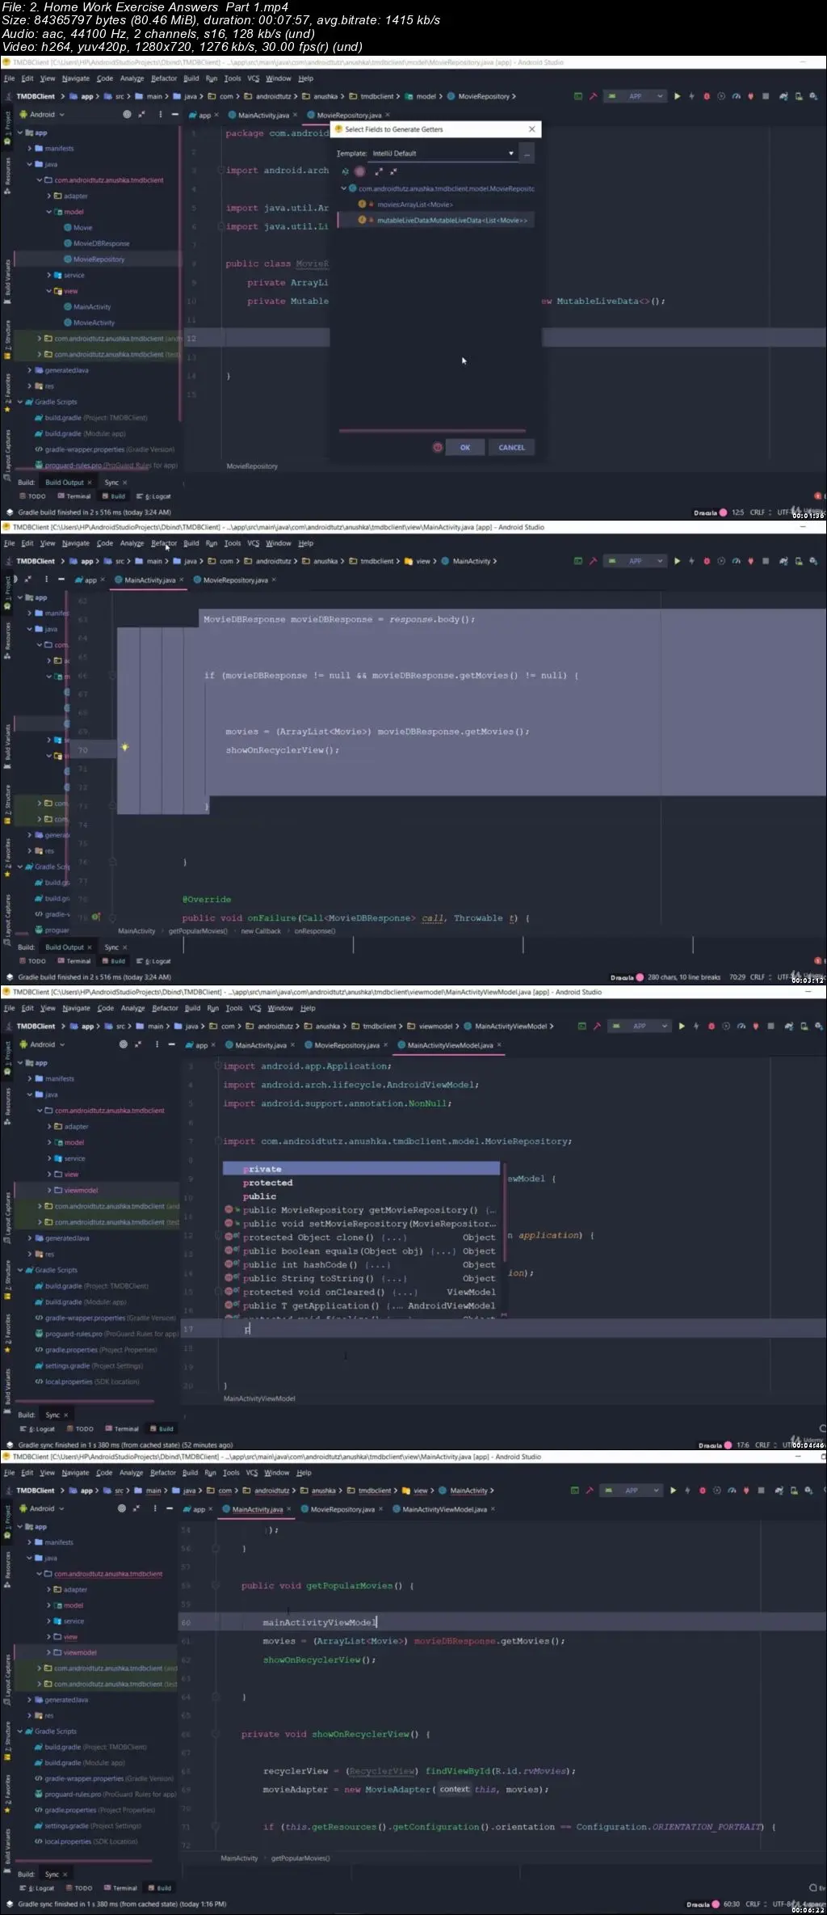Click the Stop icon in the second frame toolbar
Screen dimensions: 827x1915
[x=765, y=561]
